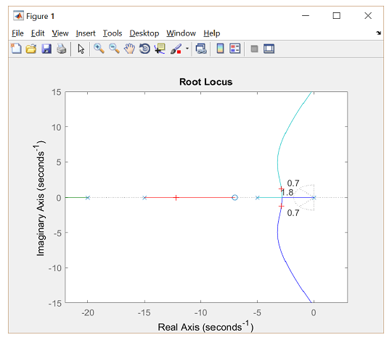The height and width of the screenshot is (340, 392).
Task: Save figure with floppy disk icon
Action: coord(46,49)
